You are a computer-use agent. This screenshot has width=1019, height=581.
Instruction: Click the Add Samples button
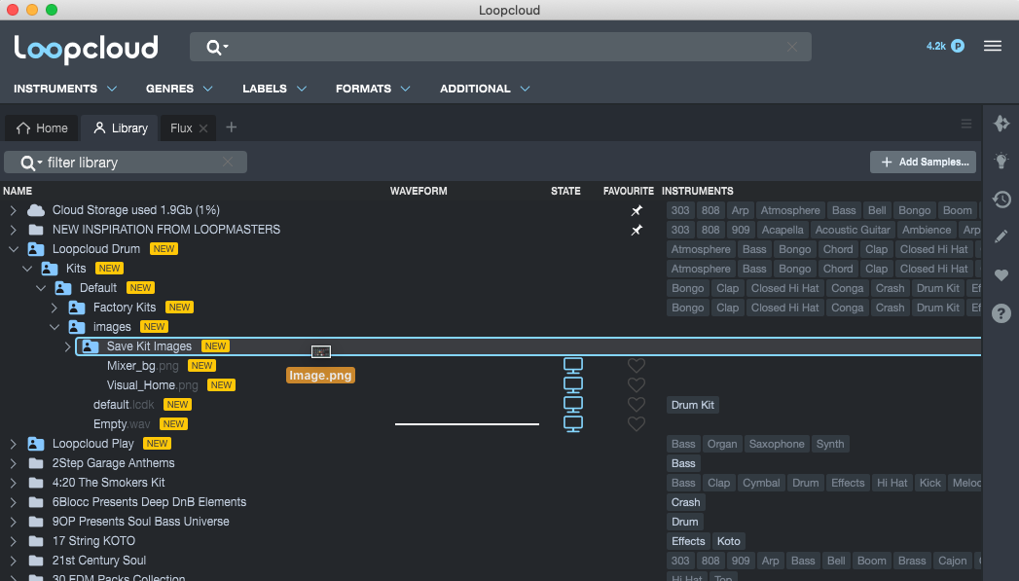[924, 162]
